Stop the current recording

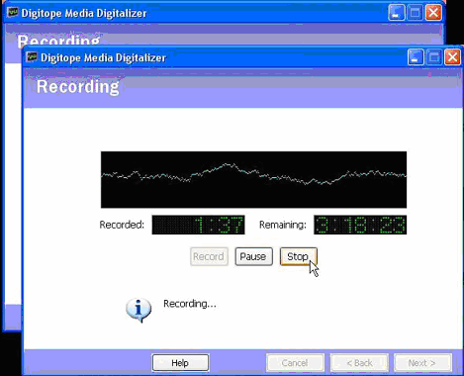[x=299, y=256]
